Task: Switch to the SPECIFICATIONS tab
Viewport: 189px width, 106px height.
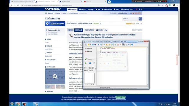Action: pyautogui.click(x=89, y=30)
